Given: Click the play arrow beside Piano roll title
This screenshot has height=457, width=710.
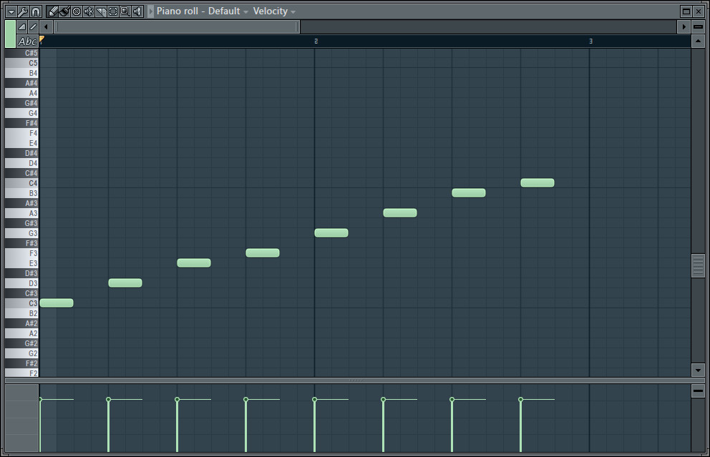Looking at the screenshot, I should (151, 11).
